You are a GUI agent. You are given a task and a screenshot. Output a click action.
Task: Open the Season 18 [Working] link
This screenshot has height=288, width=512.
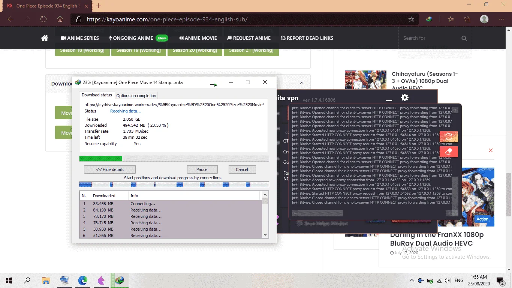point(82,50)
